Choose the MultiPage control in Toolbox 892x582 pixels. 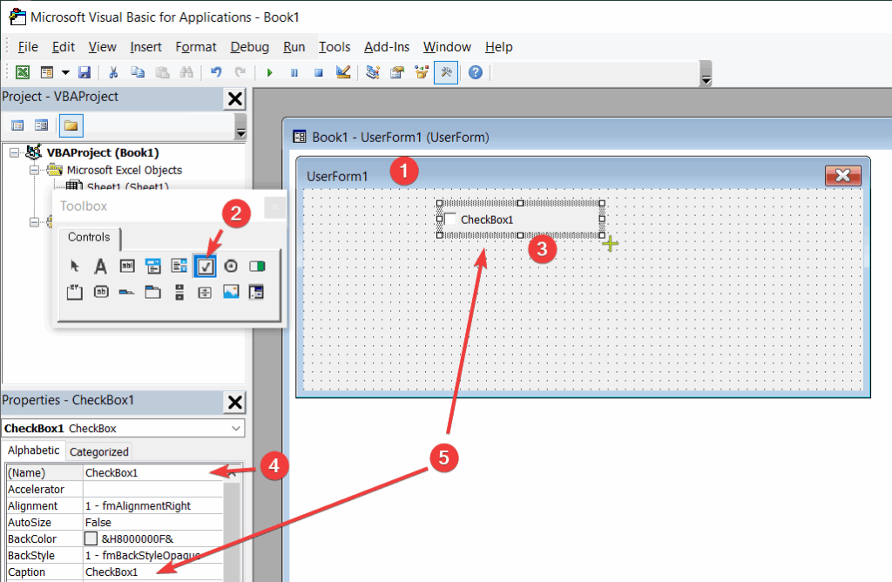(153, 292)
